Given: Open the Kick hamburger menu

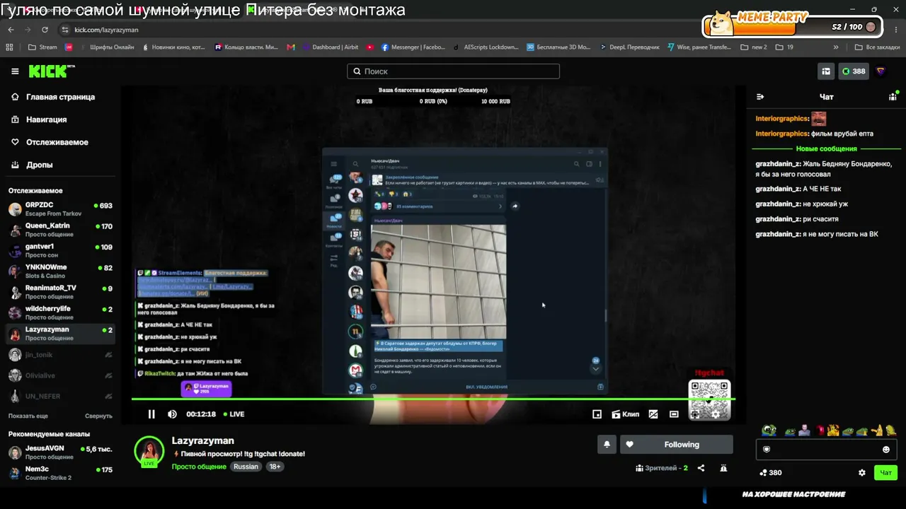Looking at the screenshot, I should pos(15,71).
